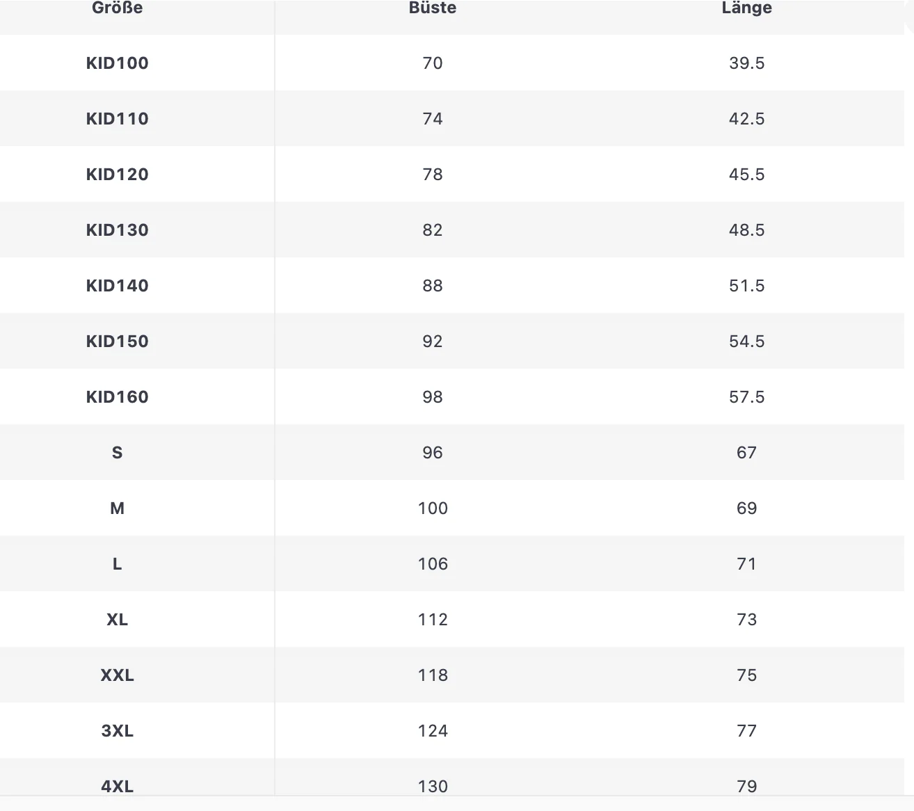Click the KID160 size label

click(x=117, y=396)
